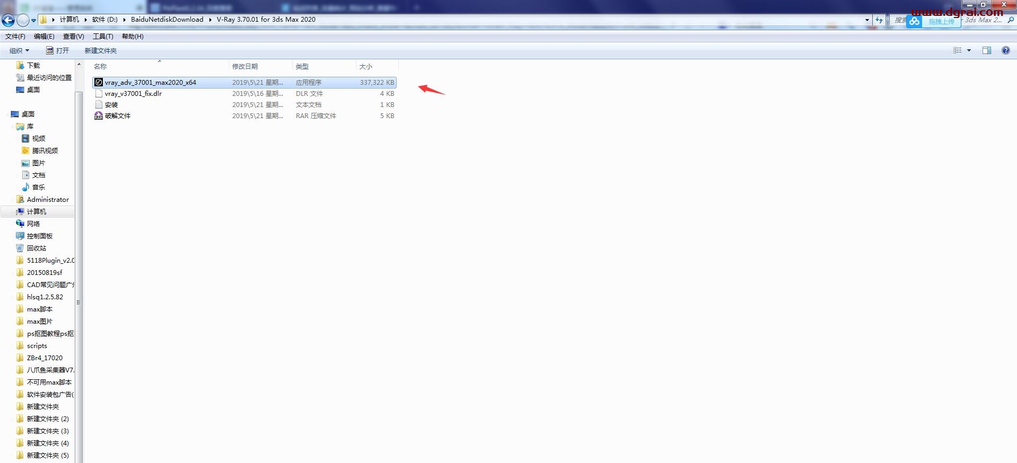Click BaiduNetdiskDownload in the address breadcrumb
Viewport: 1017px width, 463px height.
[167, 20]
